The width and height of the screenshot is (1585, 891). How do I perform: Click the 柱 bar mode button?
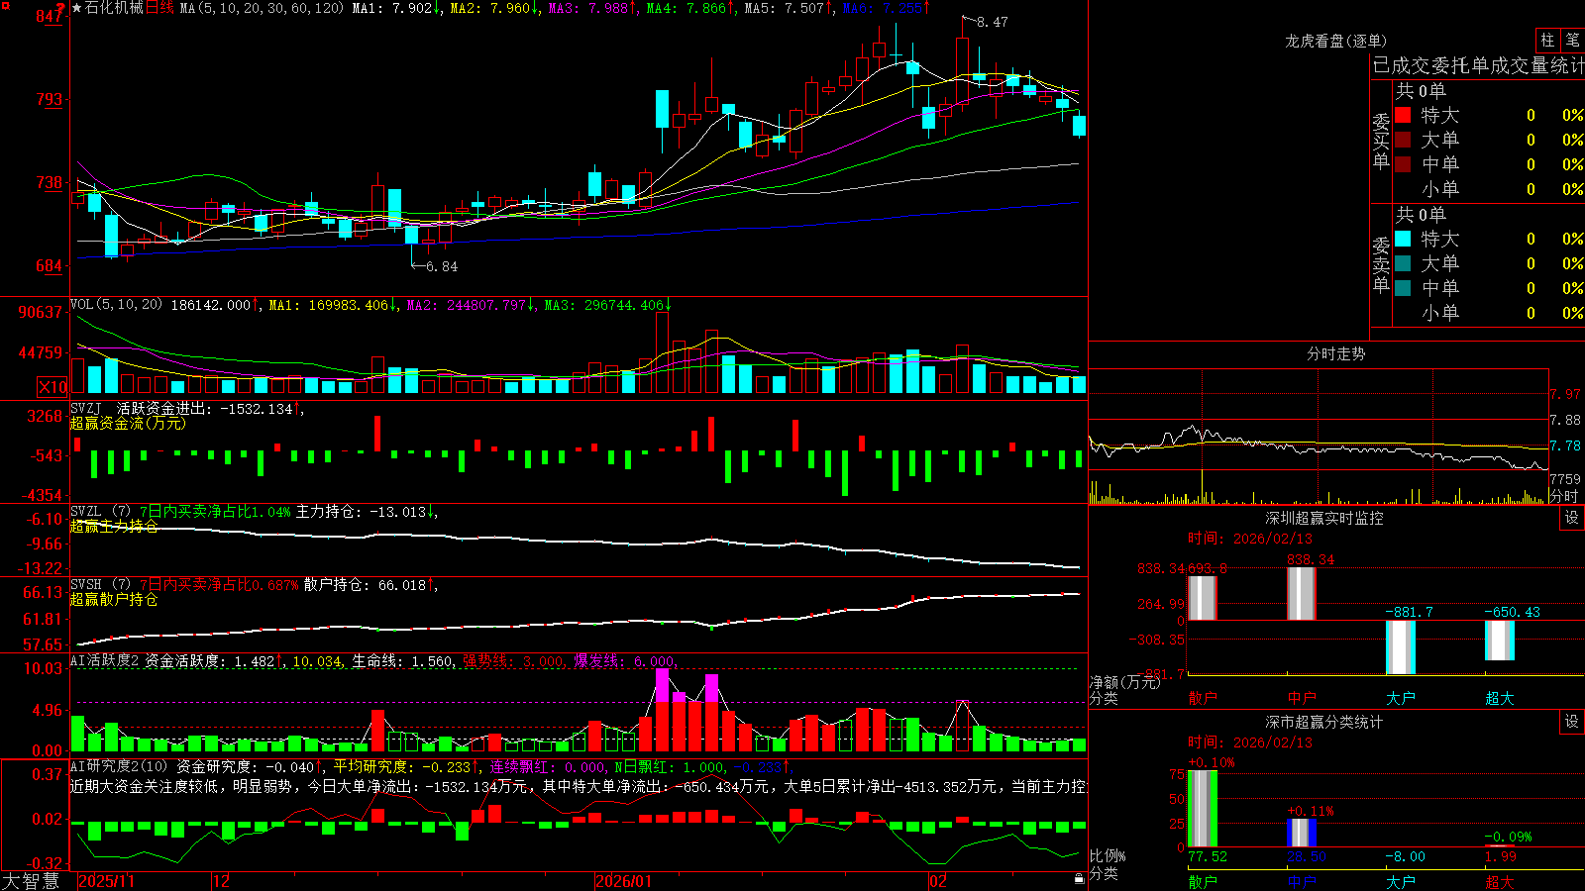(1547, 40)
